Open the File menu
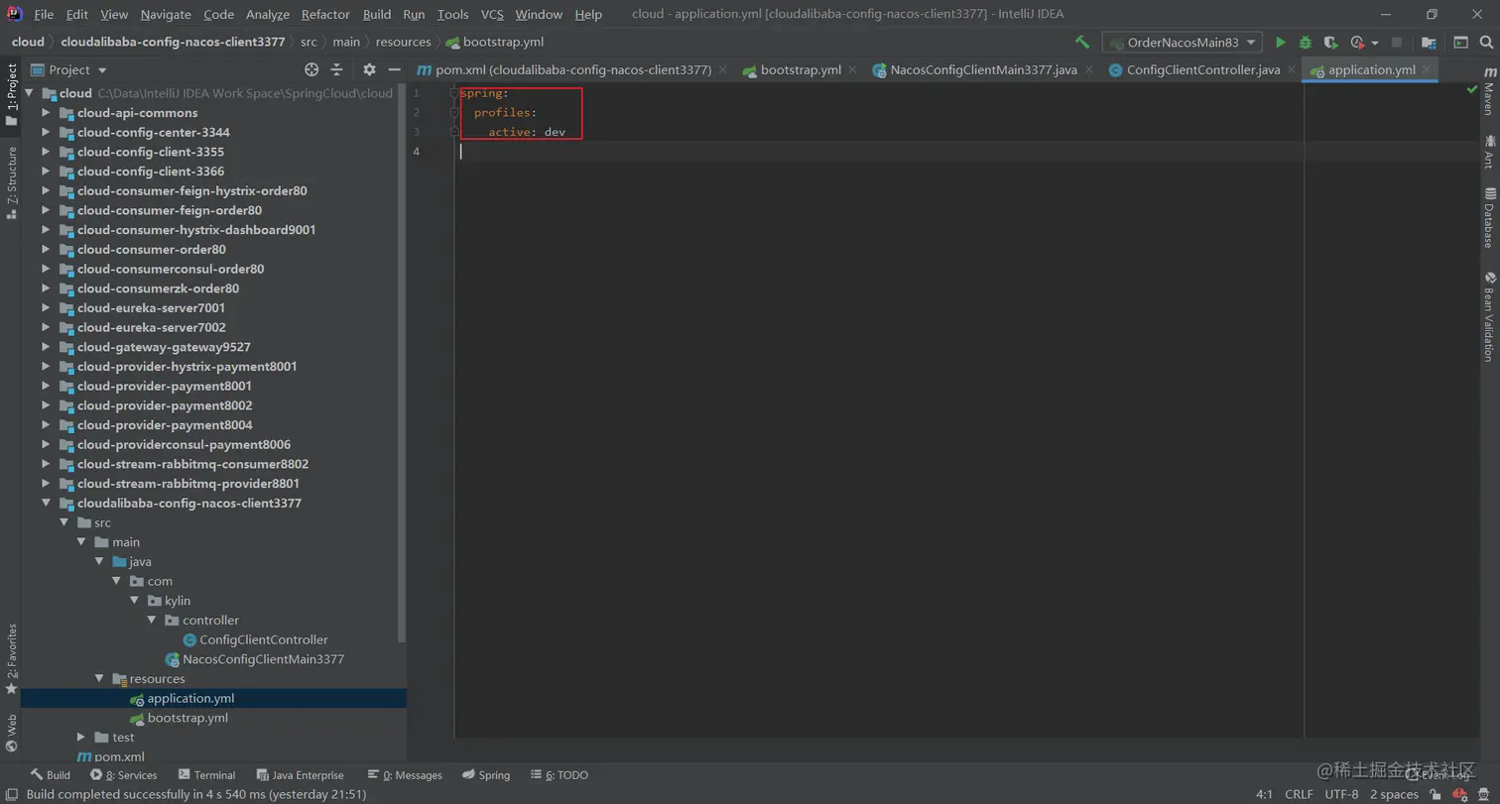The image size is (1500, 804). click(44, 14)
